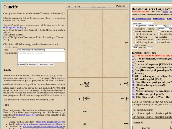Follow the 'of the sign and reading' link
The width and height of the screenshot is (172, 129).
click(13, 27)
